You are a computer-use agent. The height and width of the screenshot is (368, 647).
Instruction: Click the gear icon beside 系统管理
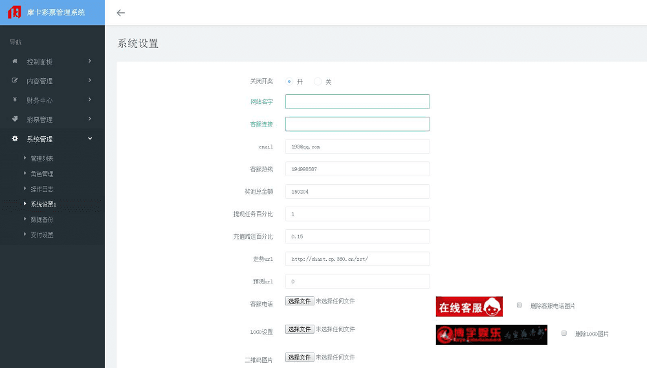(x=15, y=139)
